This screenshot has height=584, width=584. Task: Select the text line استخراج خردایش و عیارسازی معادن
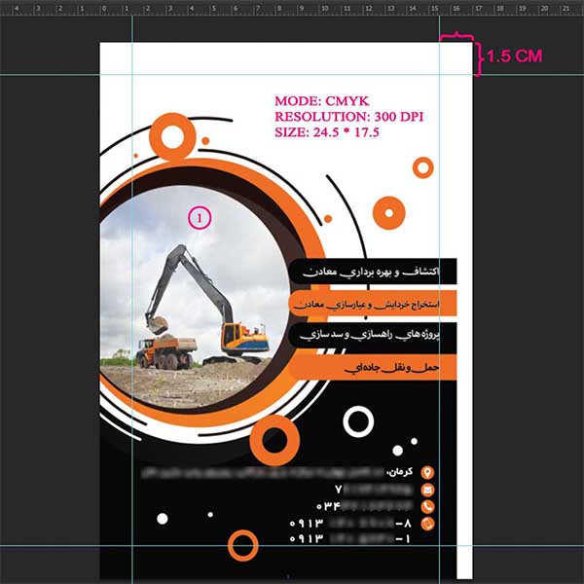coord(367,304)
